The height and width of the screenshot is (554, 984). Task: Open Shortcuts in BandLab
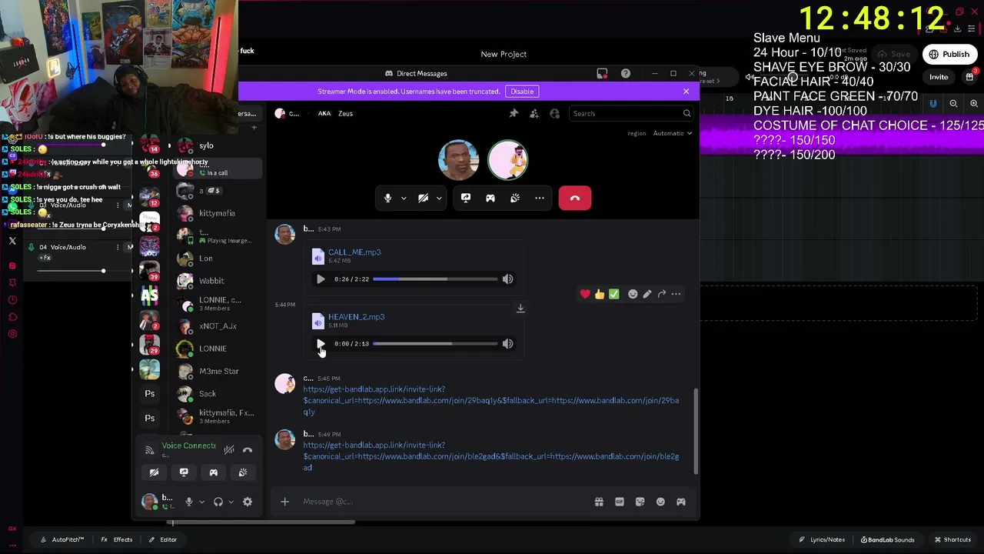click(x=952, y=539)
